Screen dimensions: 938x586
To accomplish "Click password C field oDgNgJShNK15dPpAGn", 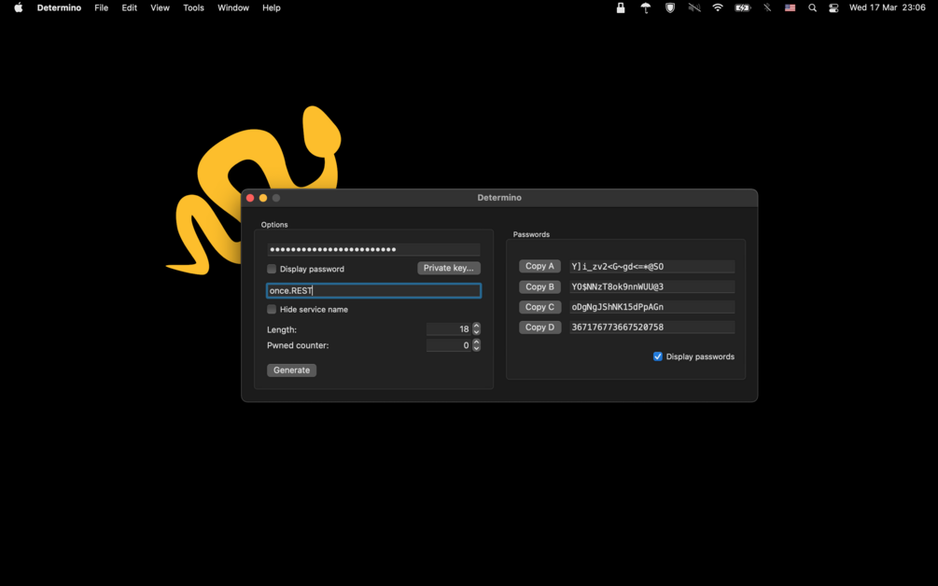I will click(x=652, y=307).
